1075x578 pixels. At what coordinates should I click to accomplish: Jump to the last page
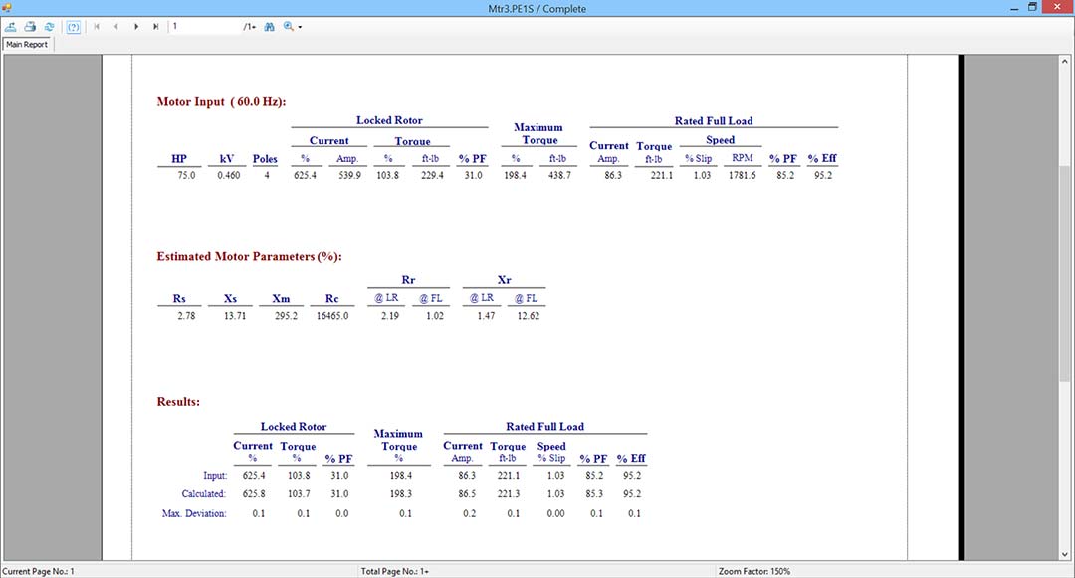click(156, 27)
